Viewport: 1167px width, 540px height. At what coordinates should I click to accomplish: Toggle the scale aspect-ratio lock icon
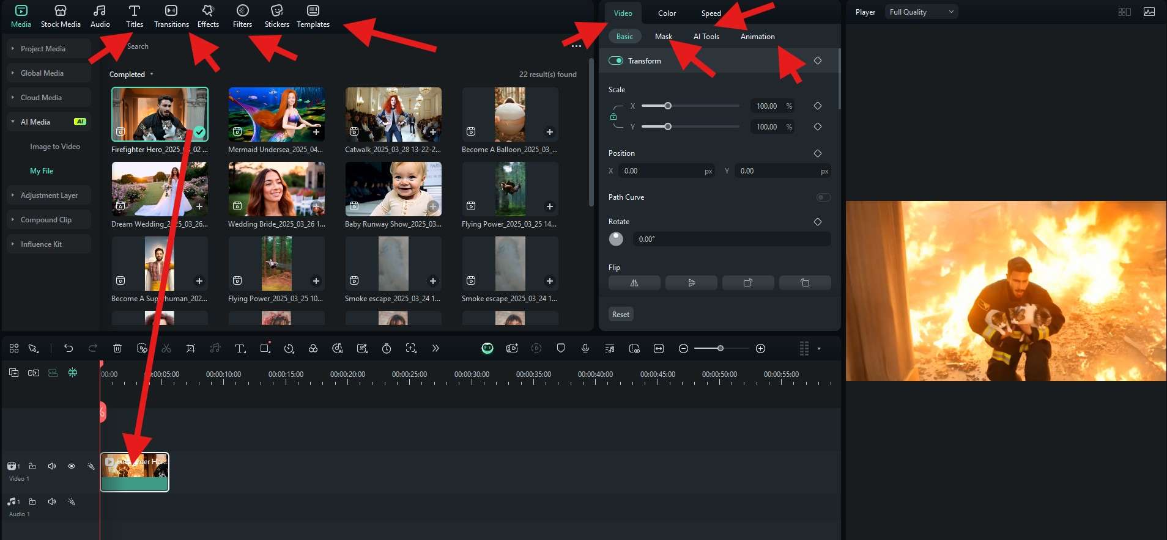[x=613, y=116]
